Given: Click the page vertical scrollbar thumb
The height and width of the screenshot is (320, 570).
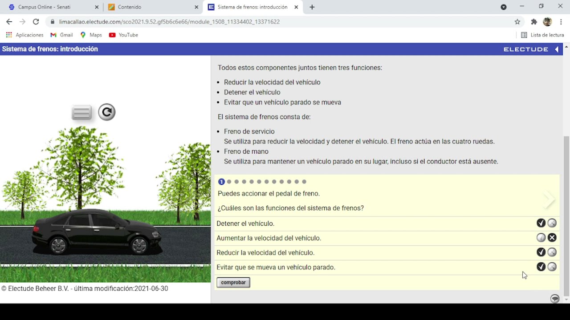Looking at the screenshot, I should (x=566, y=216).
